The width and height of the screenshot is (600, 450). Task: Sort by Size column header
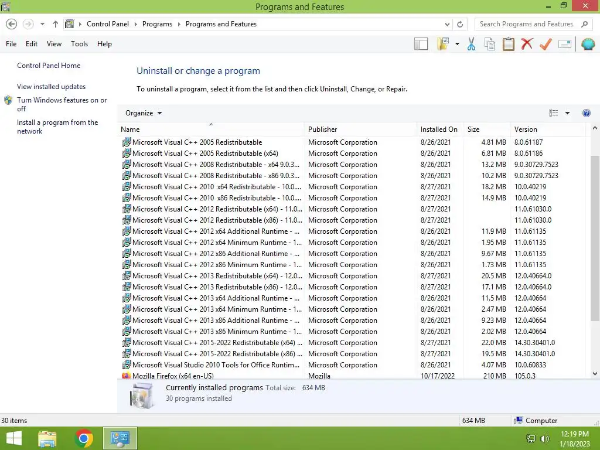[x=487, y=129]
